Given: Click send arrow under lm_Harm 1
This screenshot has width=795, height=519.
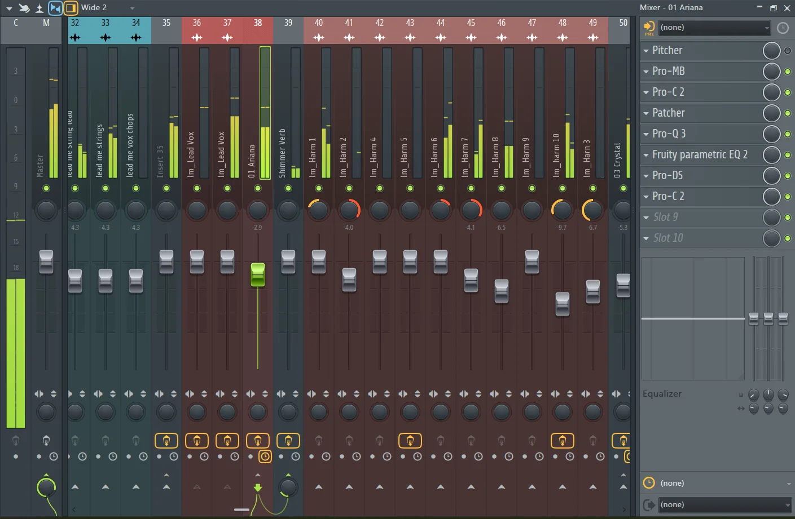Looking at the screenshot, I should point(319,487).
